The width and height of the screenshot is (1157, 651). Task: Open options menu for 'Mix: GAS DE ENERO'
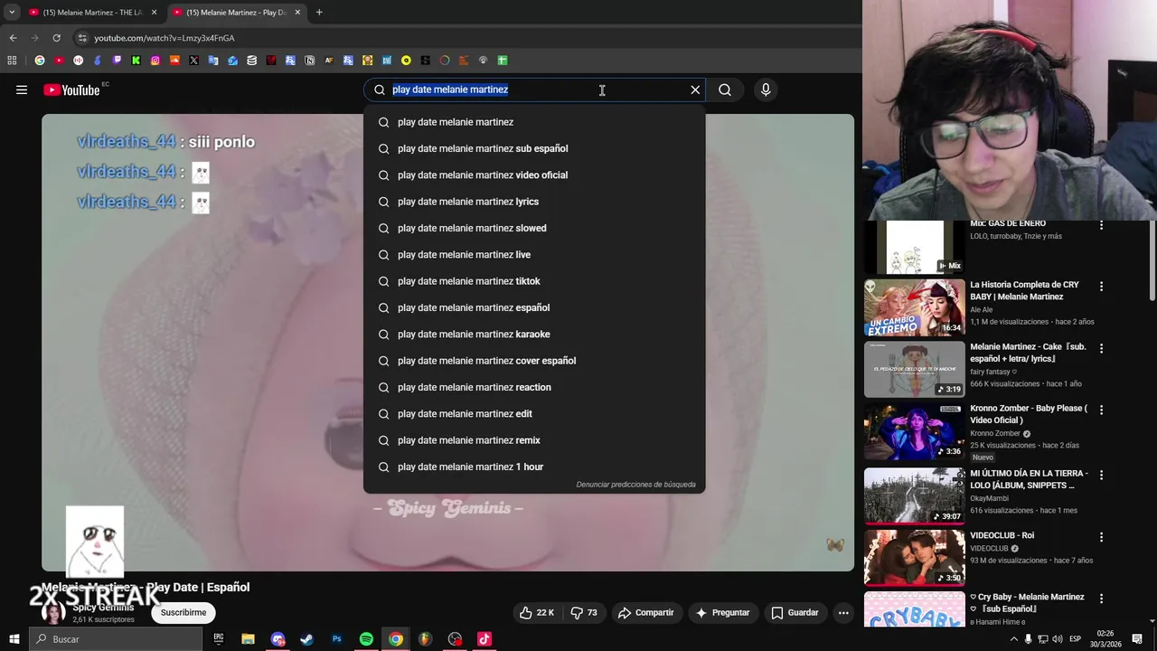tap(1101, 225)
